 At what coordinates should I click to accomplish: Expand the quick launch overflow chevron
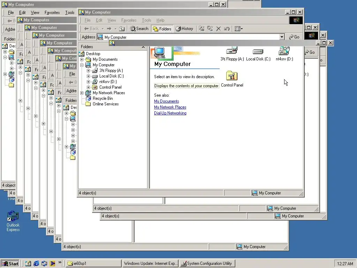pos(60,262)
